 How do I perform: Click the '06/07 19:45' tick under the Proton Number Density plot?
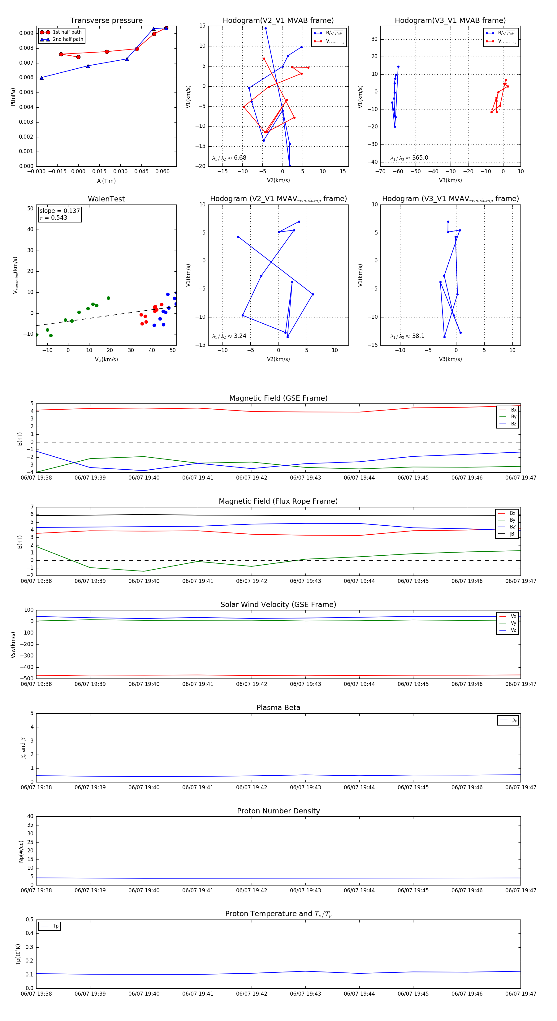pos(413,891)
